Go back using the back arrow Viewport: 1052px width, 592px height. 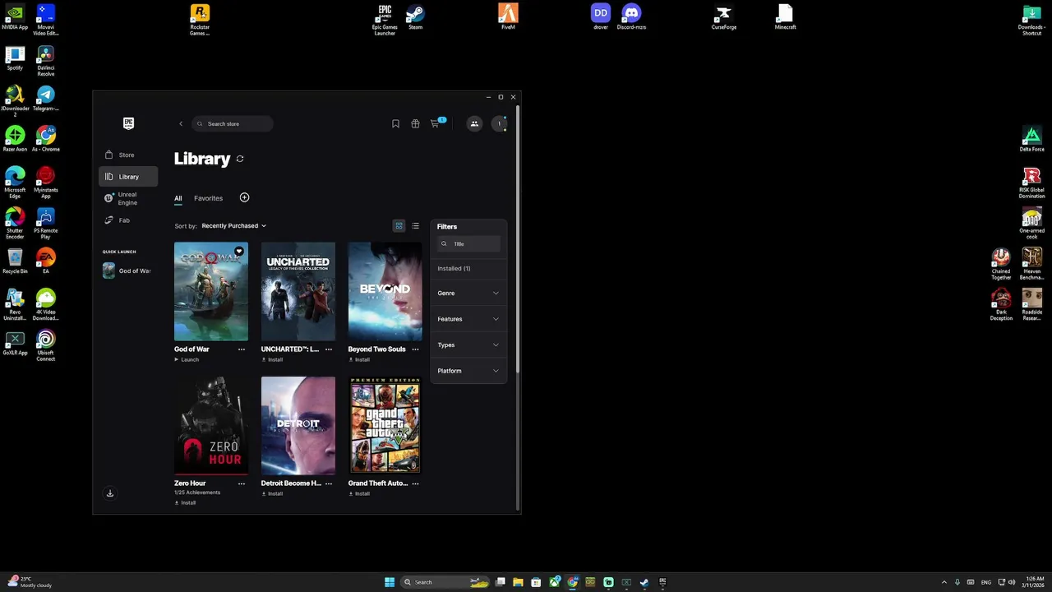tap(181, 124)
